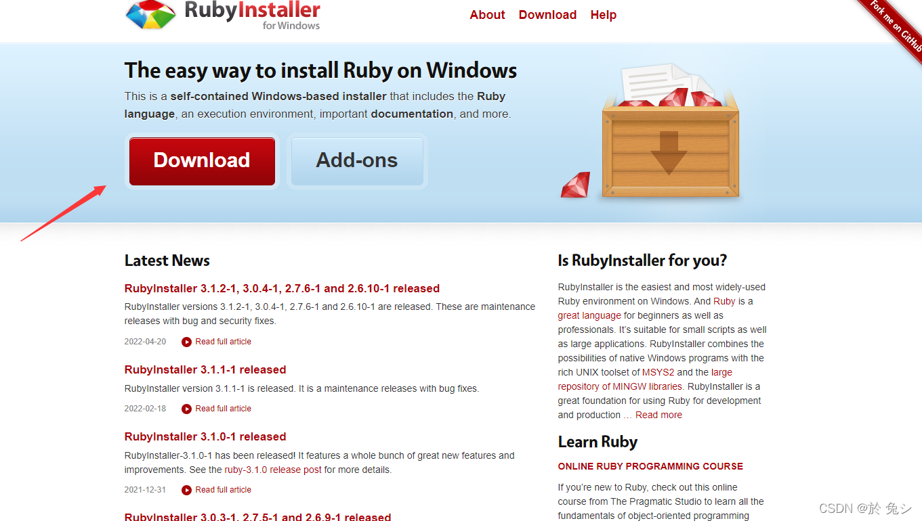
Task: Open RubyInstaller 3.1.0-1 released headline
Action: [x=205, y=436]
